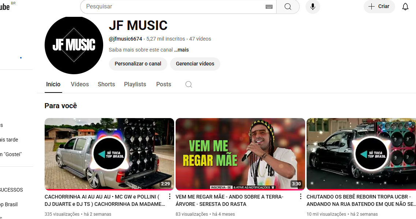Open the notifications bell
The image size is (416, 219).
(405, 7)
